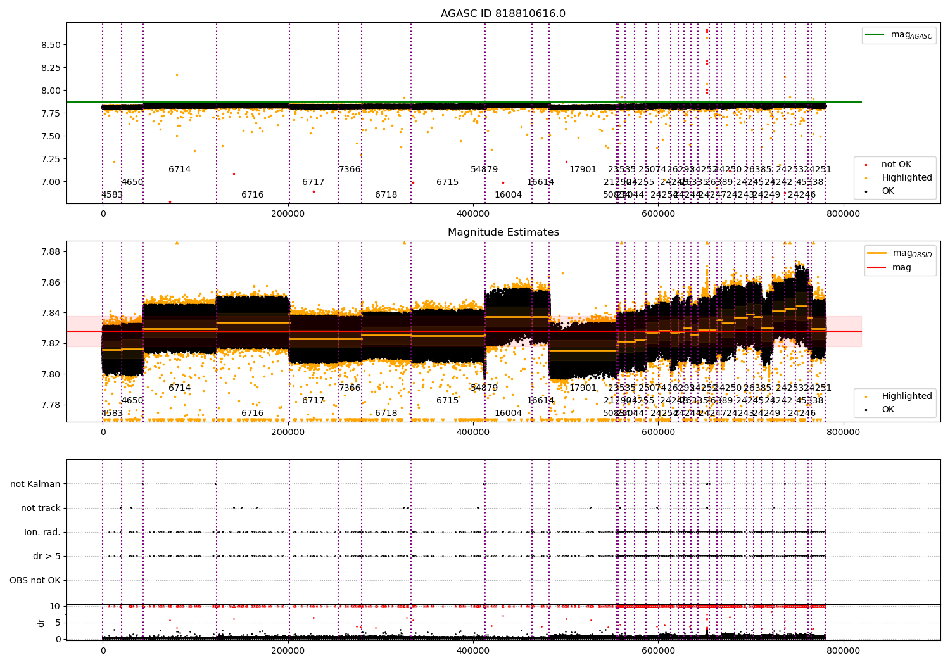
Task: Click the 200000 x-tick under top plot
Action: (288, 214)
